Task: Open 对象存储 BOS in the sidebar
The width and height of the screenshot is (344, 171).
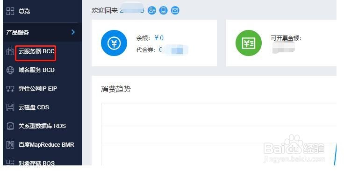Action: [x=36, y=163]
